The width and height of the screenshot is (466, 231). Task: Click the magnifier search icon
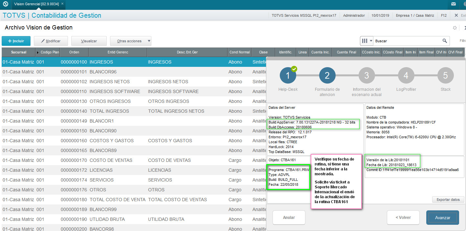(x=445, y=41)
